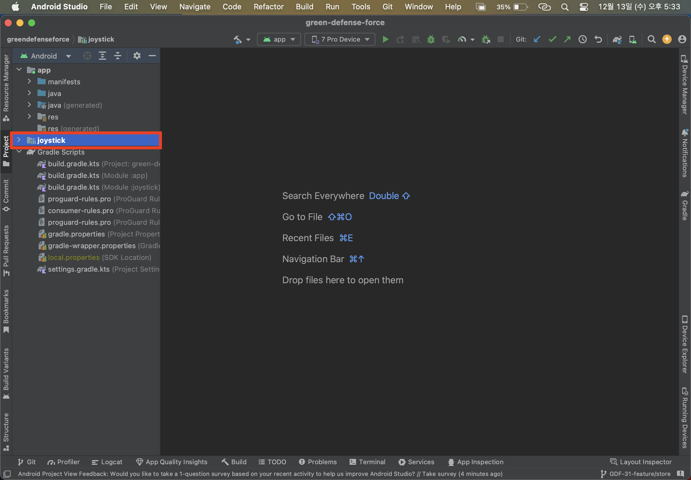Open the Terminal tool tab

click(367, 462)
